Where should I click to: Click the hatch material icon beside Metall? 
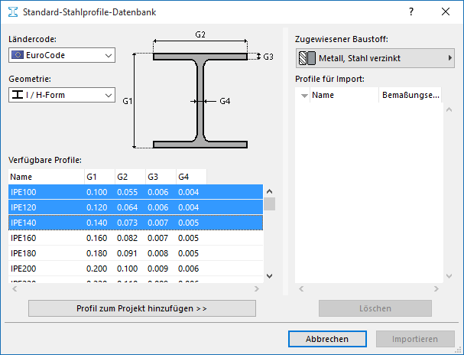pyautogui.click(x=303, y=58)
